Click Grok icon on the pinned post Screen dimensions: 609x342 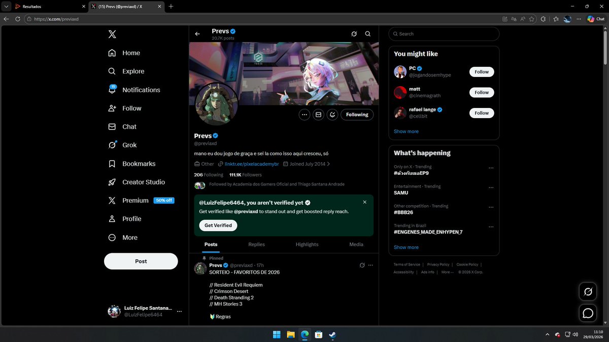coord(362,265)
